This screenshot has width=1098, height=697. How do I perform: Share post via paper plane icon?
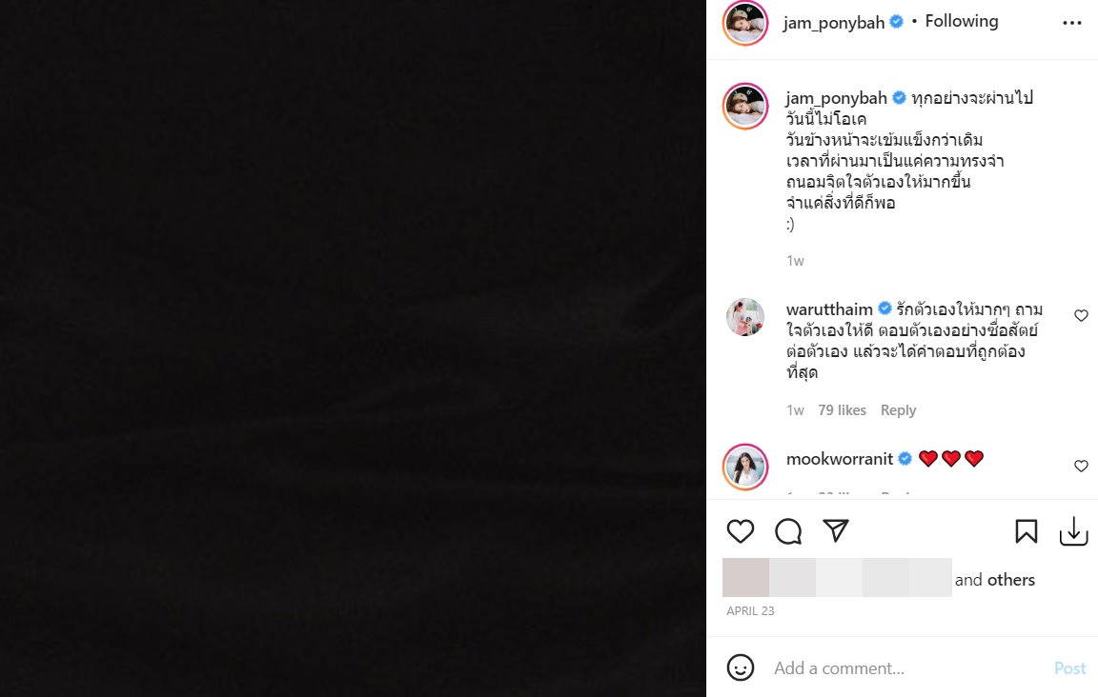[x=836, y=531]
